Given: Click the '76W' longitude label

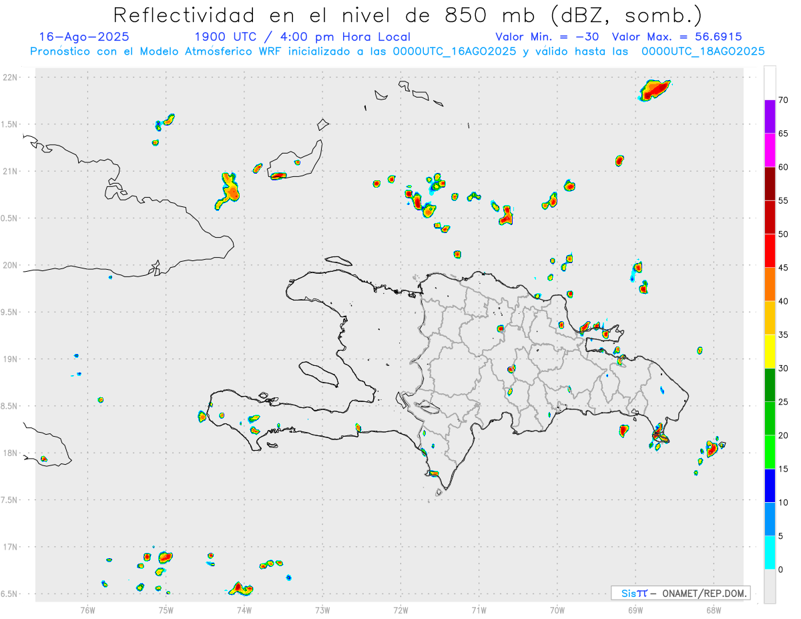Looking at the screenshot, I should [x=87, y=609].
